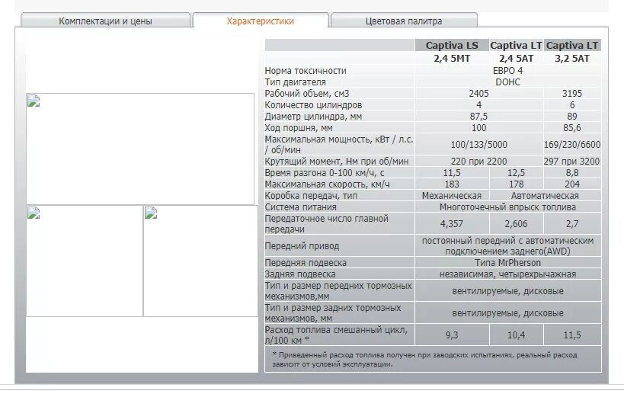This screenshot has height=394, width=624.
Task: Select the Количество цилиндров label
Action: click(313, 105)
